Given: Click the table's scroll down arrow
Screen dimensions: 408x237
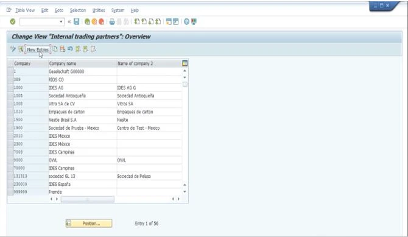Looking at the screenshot, I should [x=185, y=192].
